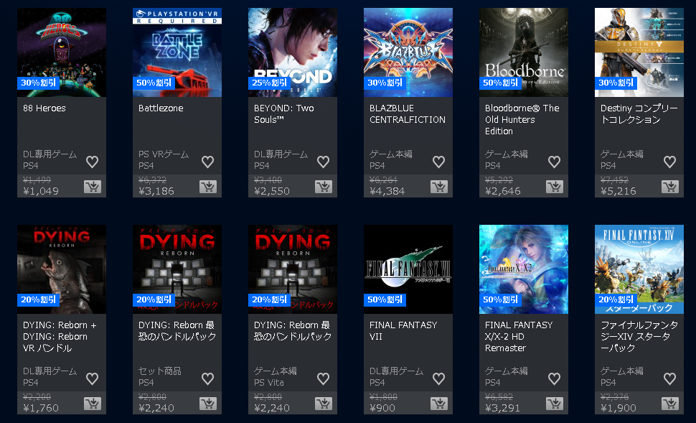
Task: Toggle wishlist heart for 88 Heroes
Action: tap(93, 162)
